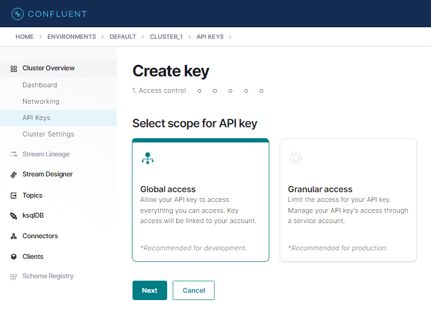Click the Cancel button
This screenshot has width=431, height=314.
pyautogui.click(x=193, y=290)
